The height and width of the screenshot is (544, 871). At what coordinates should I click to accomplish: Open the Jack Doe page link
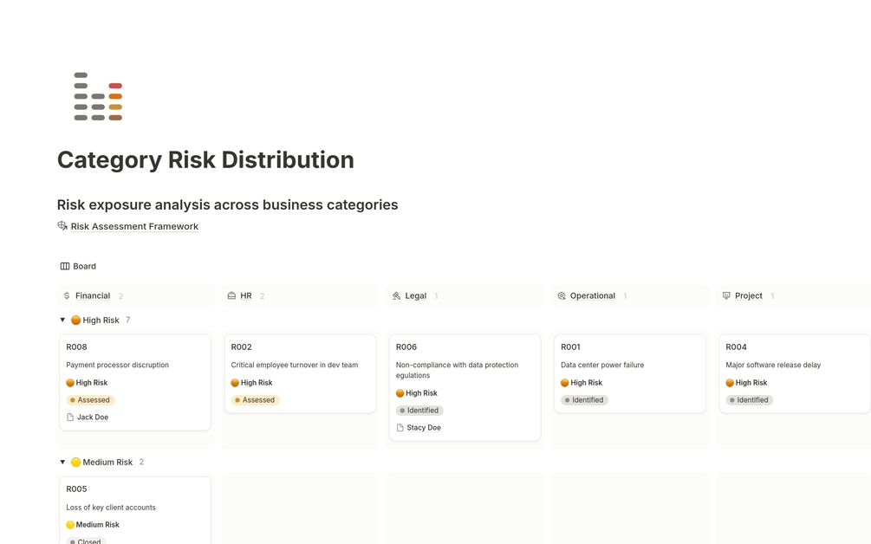(92, 417)
